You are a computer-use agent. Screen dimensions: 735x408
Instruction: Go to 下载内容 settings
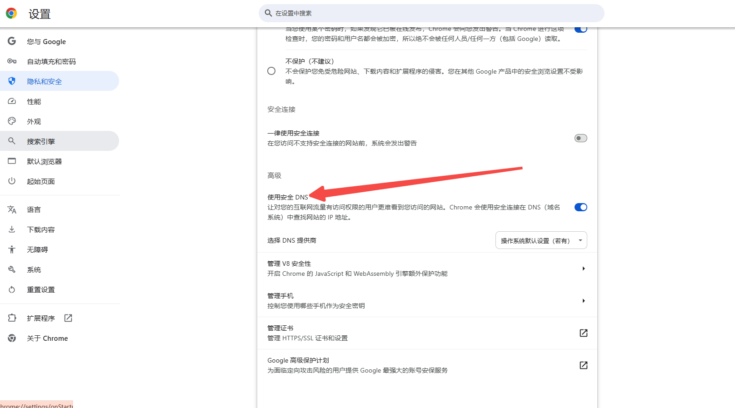(60, 229)
